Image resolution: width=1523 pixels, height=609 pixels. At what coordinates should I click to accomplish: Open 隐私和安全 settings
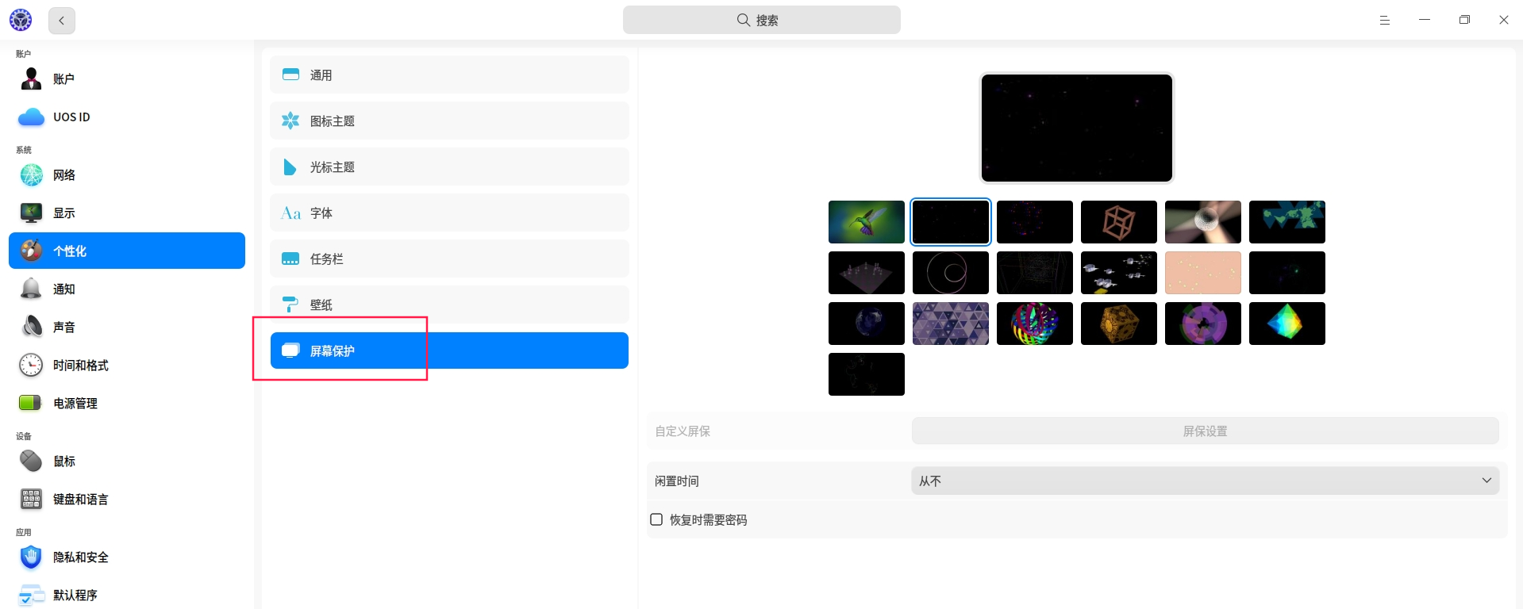click(x=127, y=557)
